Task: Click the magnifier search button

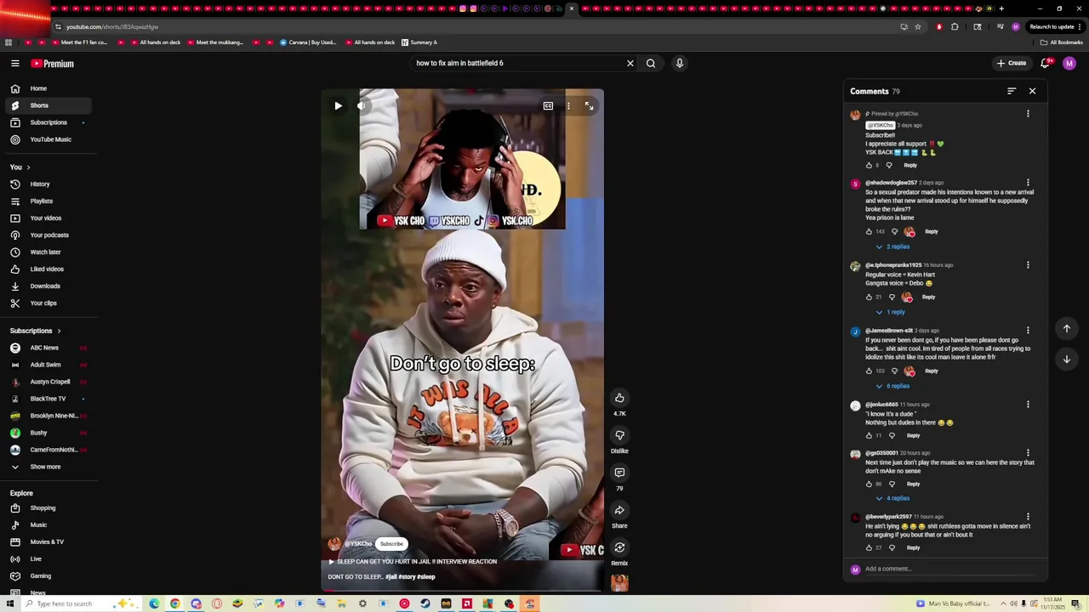Action: pyautogui.click(x=651, y=63)
